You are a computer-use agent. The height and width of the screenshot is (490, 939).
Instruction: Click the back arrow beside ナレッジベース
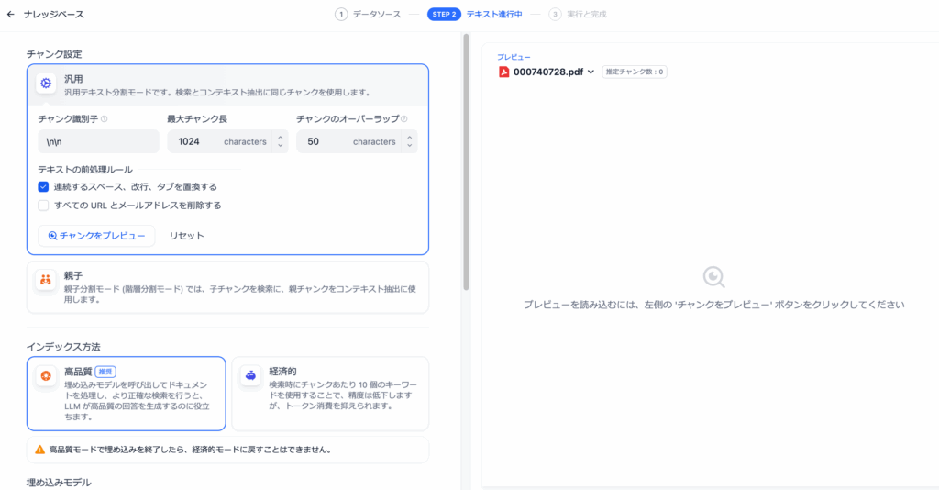[x=11, y=14]
